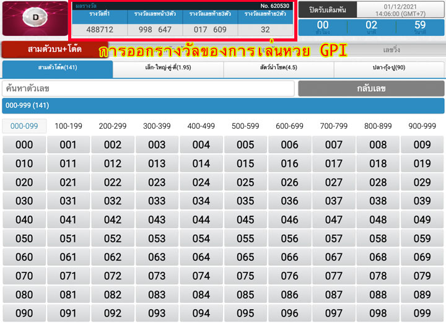446x324 pixels.
Task: Click the 000-999 (141) blue header bar
Action: coord(223,105)
